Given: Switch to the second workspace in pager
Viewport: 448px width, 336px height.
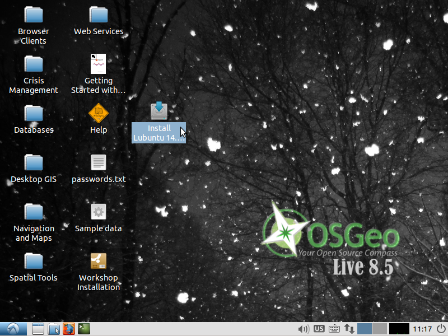Looking at the screenshot, I should tap(380, 329).
